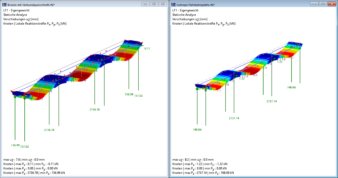Activate the Brücke mit Verbundquerschnitt.rf6 title bar
This screenshot has height=178, width=338.
[x=78, y=5]
